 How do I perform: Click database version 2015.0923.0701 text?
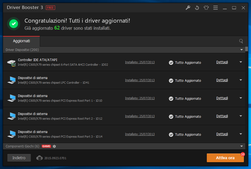pos(55,158)
